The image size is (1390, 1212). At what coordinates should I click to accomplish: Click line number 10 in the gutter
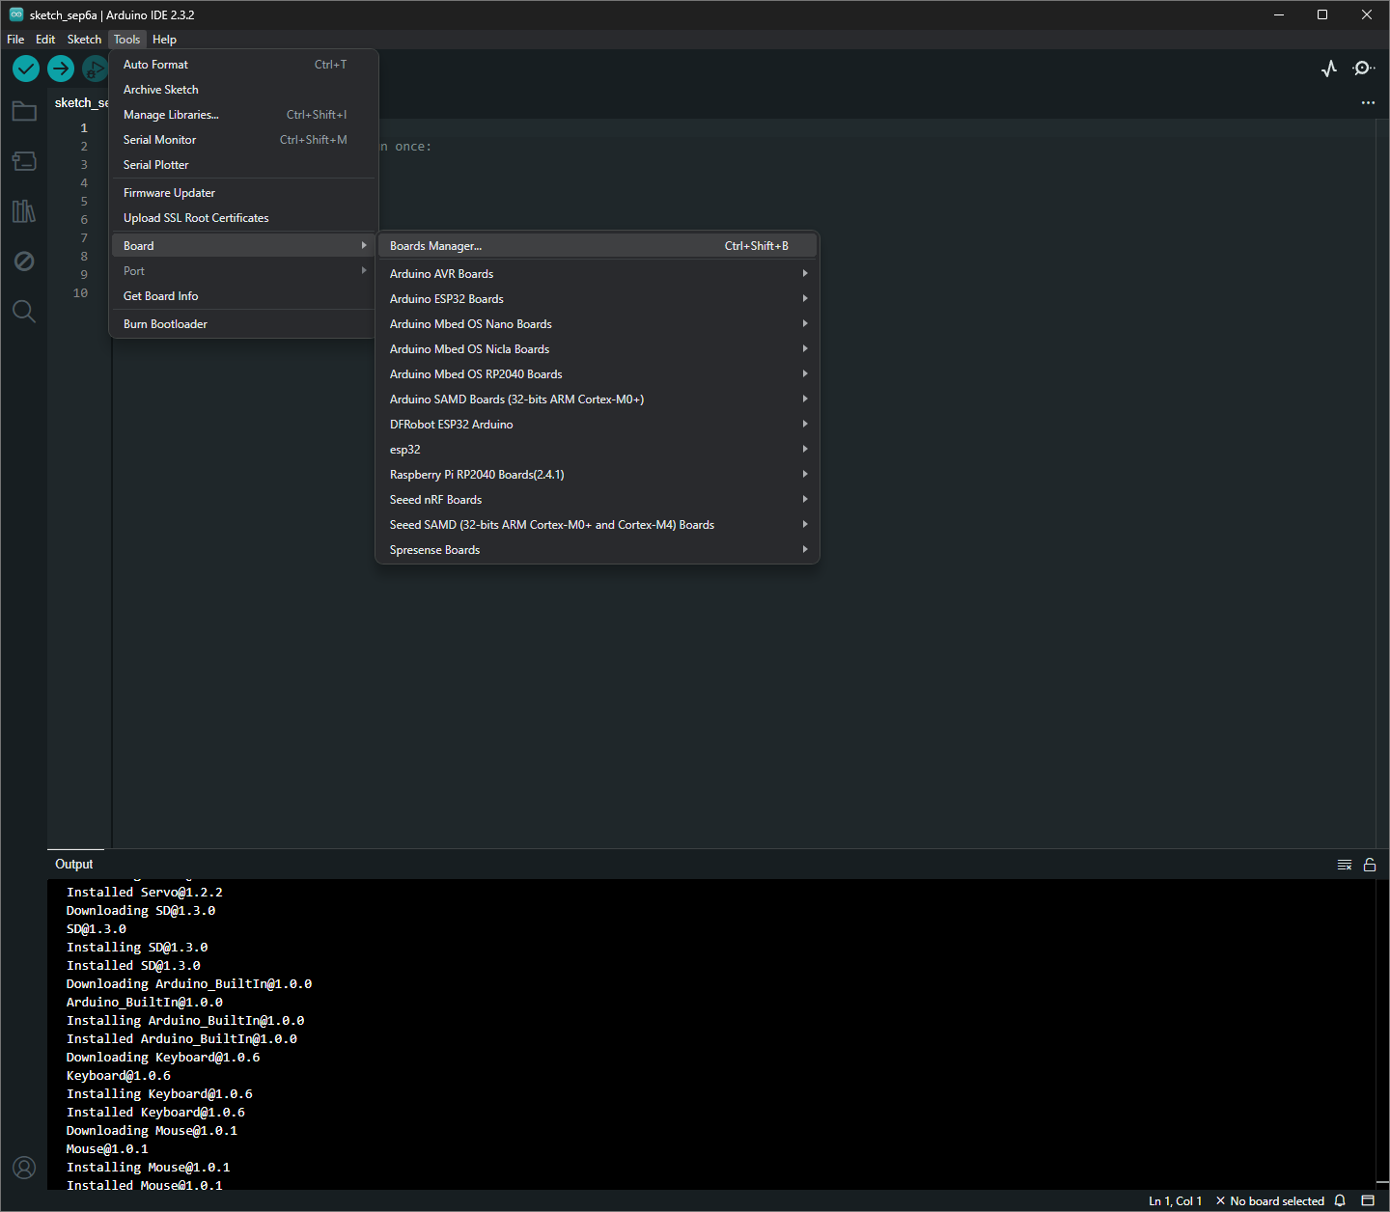(80, 293)
